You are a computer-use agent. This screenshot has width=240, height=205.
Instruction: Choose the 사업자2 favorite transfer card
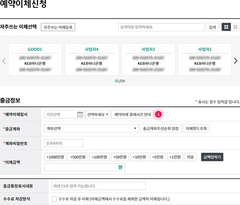(x=148, y=59)
